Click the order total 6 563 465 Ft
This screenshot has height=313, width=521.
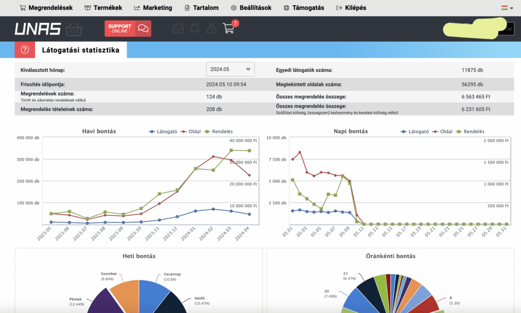click(476, 97)
